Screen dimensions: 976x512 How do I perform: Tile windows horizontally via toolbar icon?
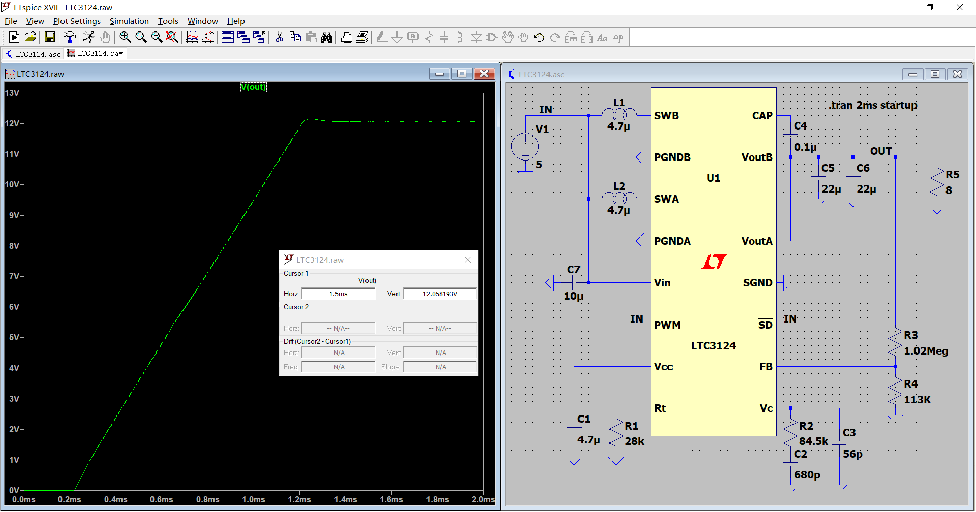pyautogui.click(x=228, y=37)
